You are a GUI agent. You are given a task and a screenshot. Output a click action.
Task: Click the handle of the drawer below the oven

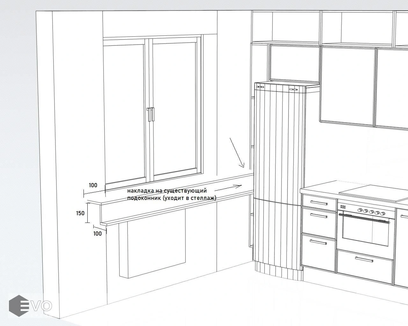coord(364,259)
